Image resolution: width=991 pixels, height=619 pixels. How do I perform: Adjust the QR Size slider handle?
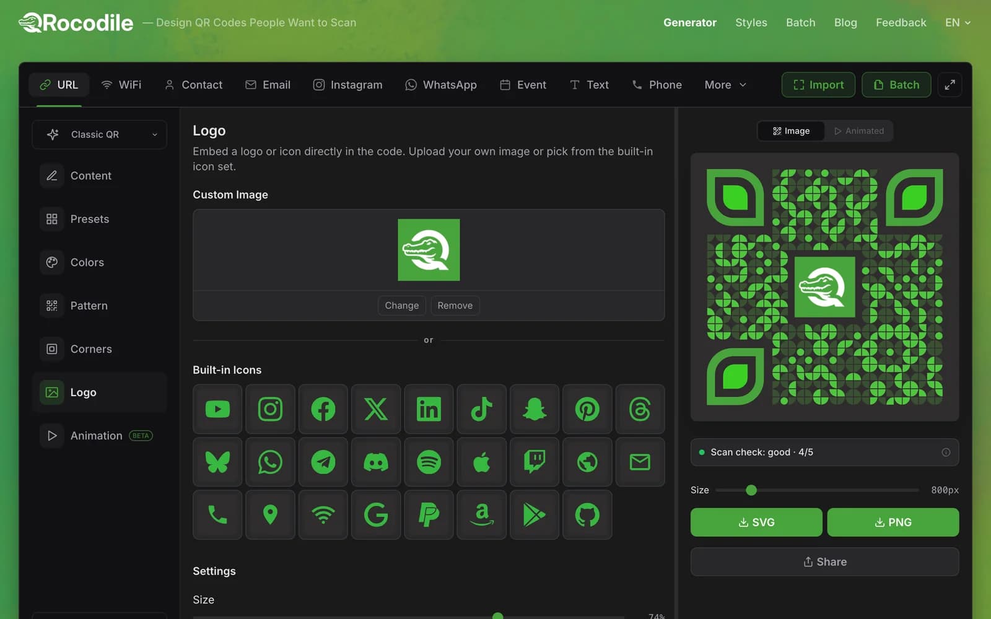751,490
